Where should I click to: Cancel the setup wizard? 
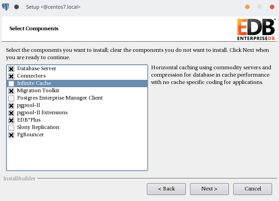252,189
